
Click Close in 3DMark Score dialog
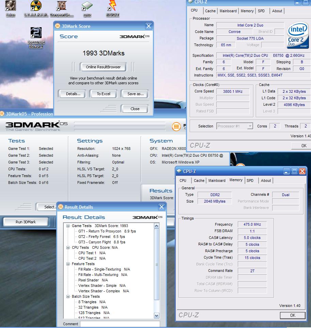coord(135,109)
